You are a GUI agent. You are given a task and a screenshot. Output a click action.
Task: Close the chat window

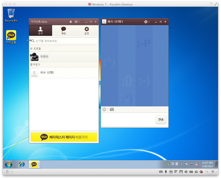point(165,22)
